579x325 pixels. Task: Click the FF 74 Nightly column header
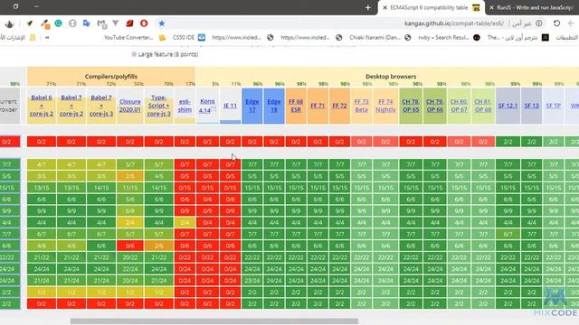click(385, 106)
